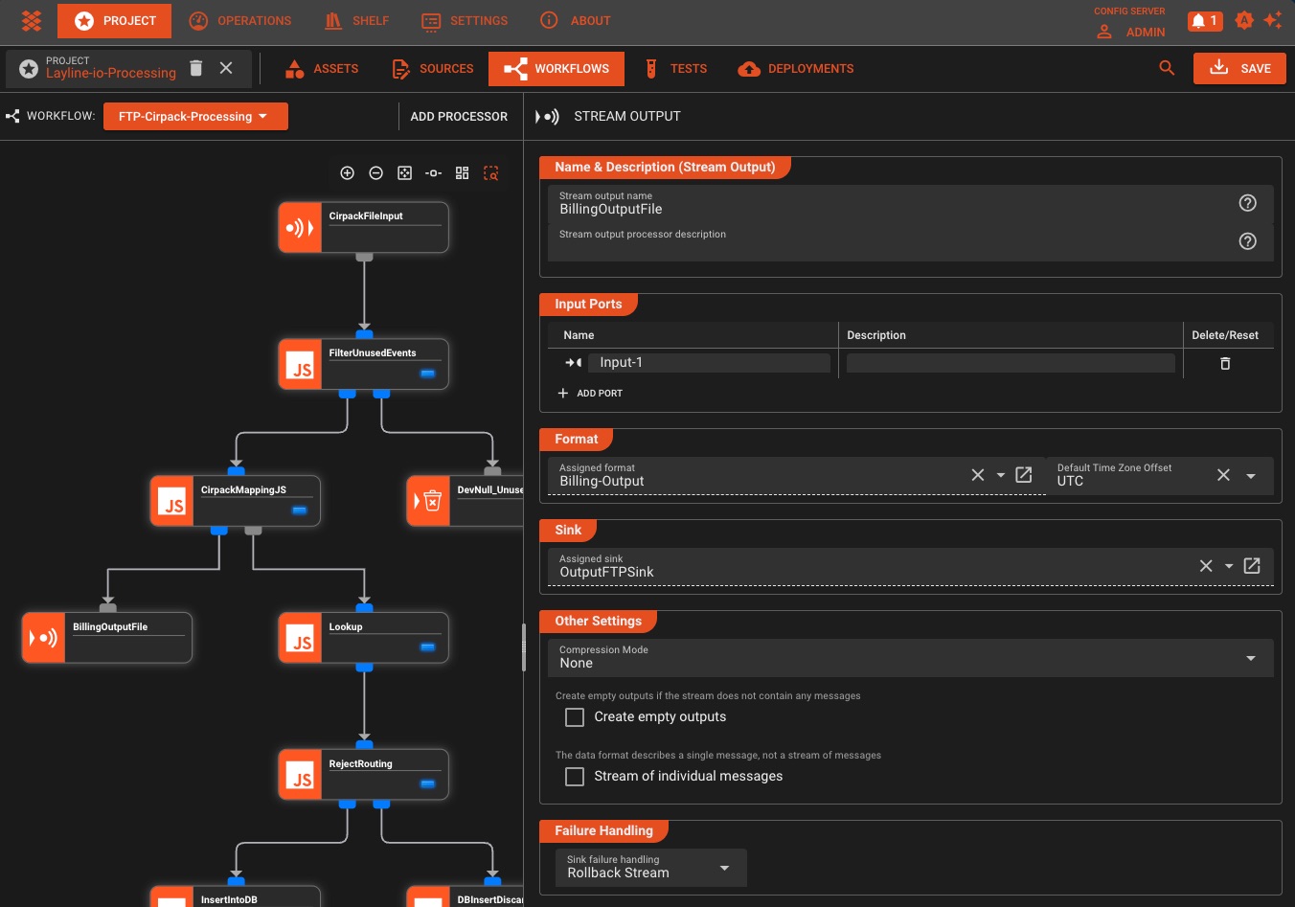Open the Operations menu

click(x=241, y=20)
